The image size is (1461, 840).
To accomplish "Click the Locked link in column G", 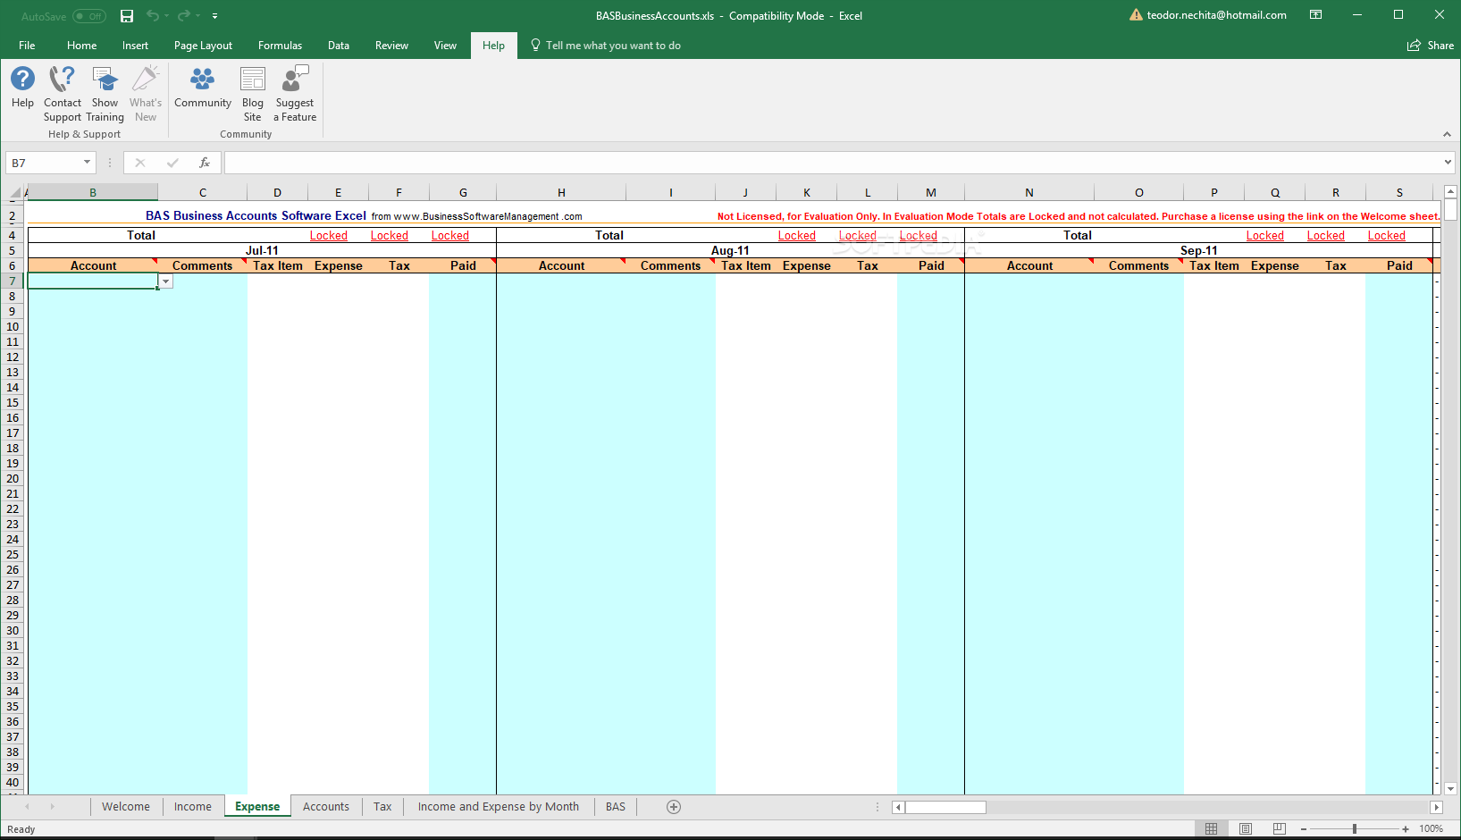I will pos(450,236).
